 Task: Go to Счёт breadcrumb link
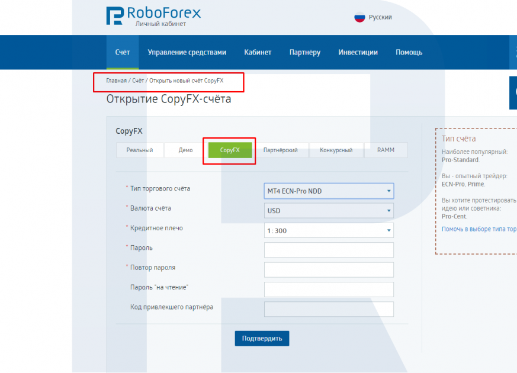138,81
